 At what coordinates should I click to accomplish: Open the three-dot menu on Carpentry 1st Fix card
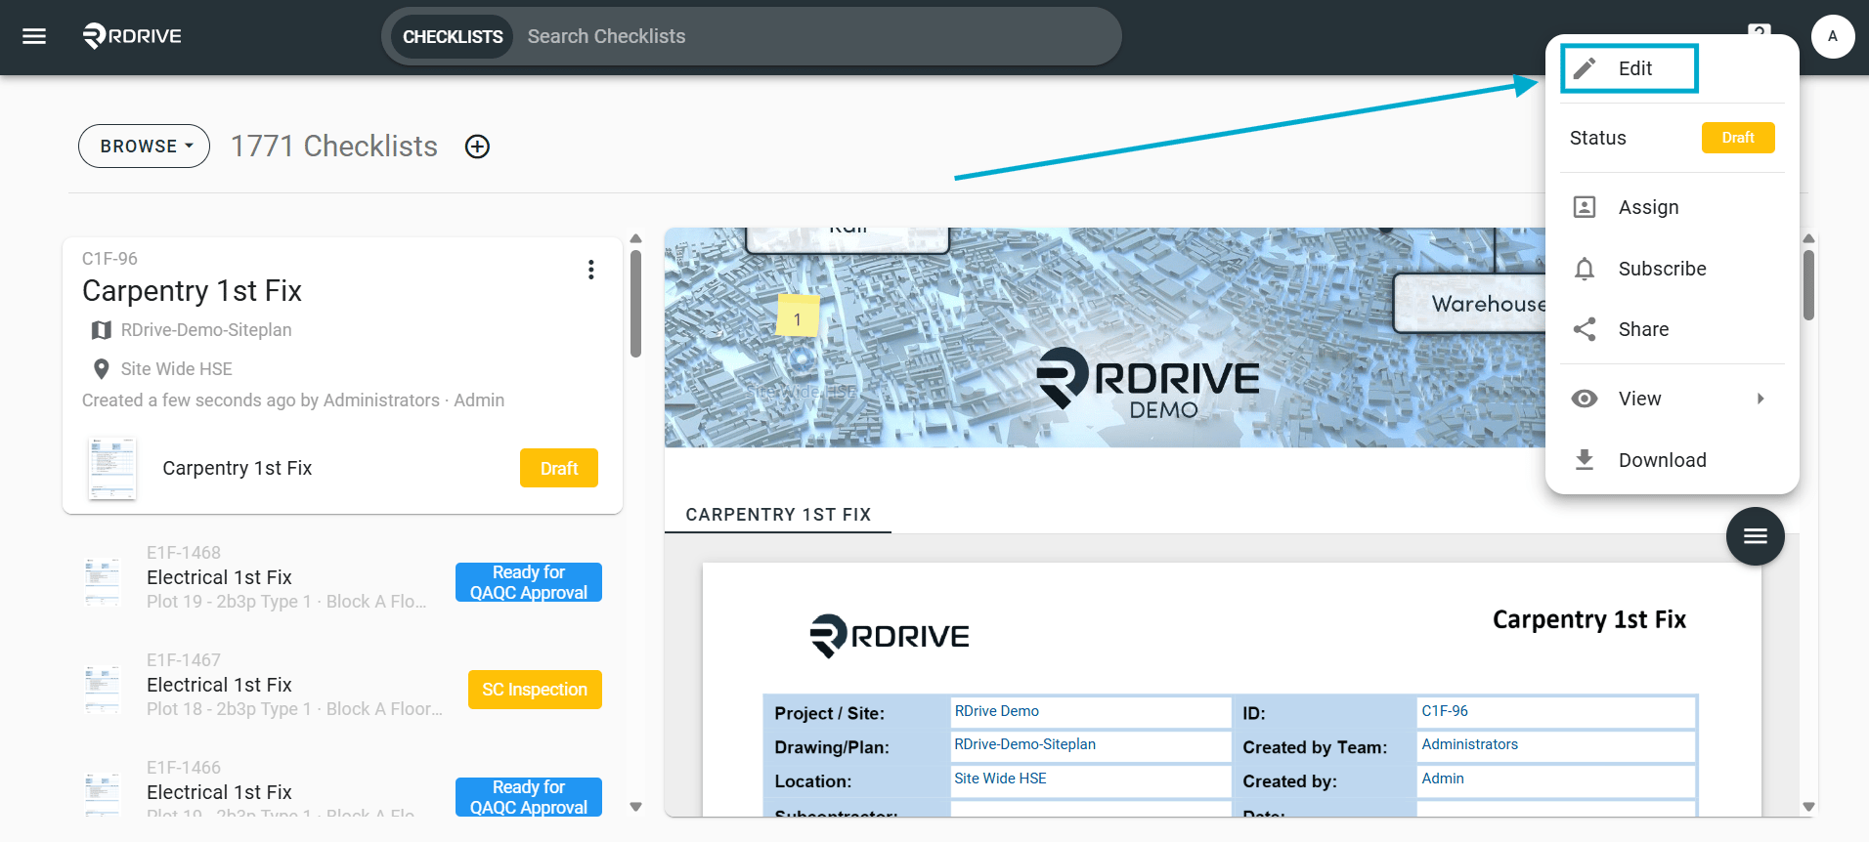click(x=590, y=270)
